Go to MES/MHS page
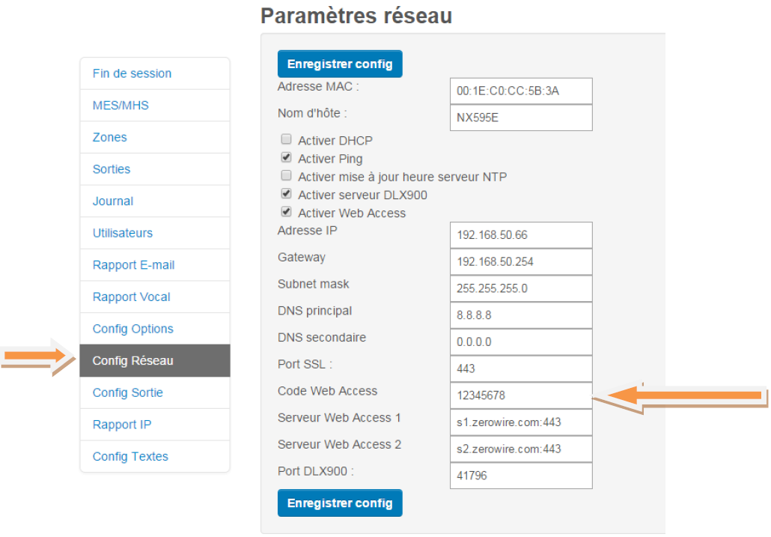The image size is (771, 537). coord(121,106)
